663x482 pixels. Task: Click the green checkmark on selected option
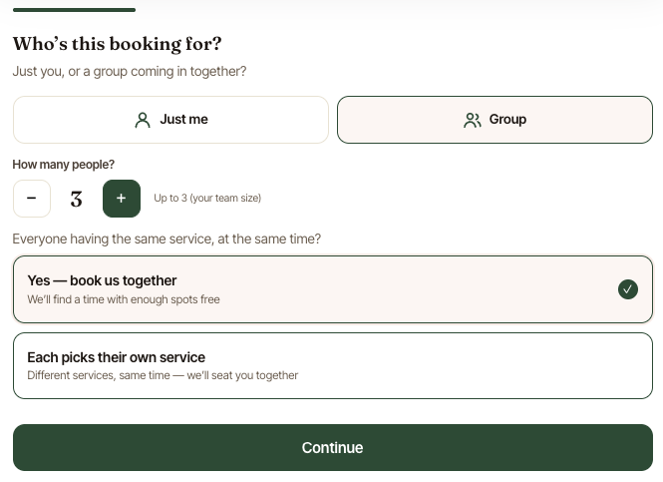pos(628,289)
